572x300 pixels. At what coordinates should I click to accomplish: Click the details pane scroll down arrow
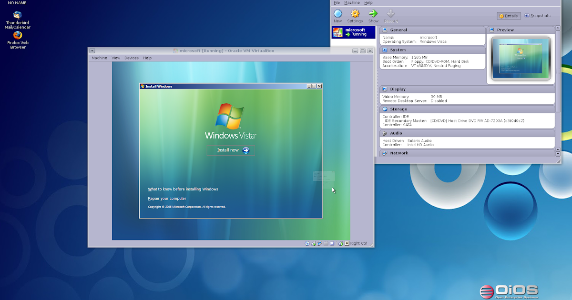[558, 154]
